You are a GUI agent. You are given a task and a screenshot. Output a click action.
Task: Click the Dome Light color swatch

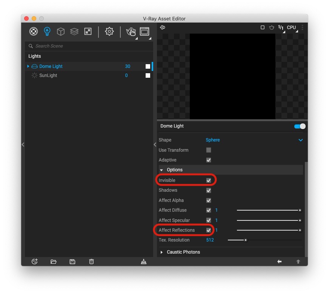148,66
